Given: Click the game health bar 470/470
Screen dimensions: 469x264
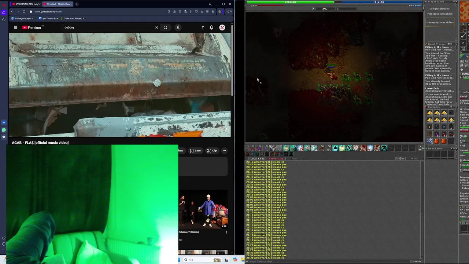Looking at the screenshot, I should (290, 2).
